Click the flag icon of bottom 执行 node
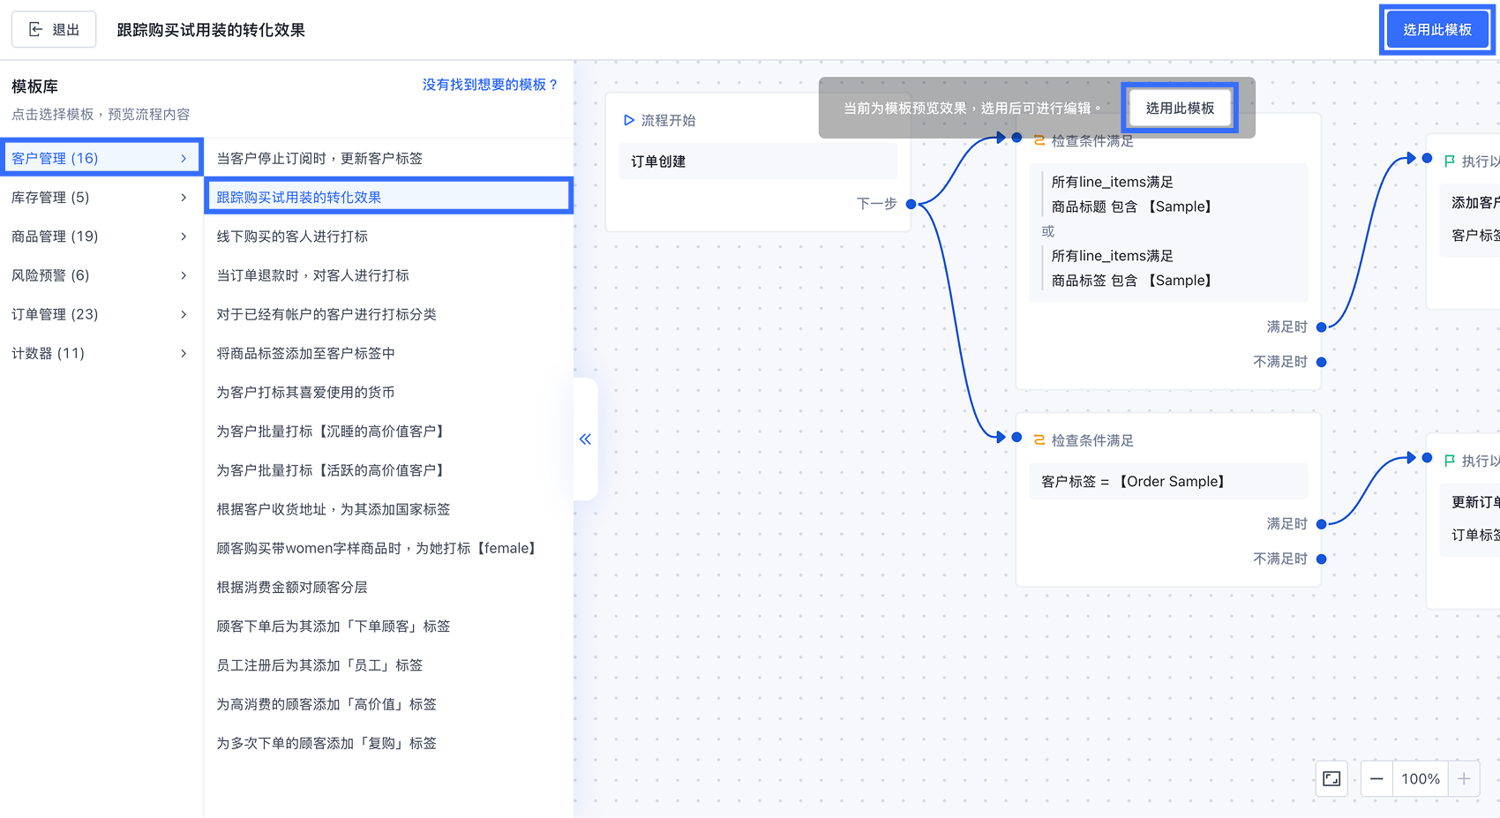This screenshot has width=1500, height=818. point(1450,461)
